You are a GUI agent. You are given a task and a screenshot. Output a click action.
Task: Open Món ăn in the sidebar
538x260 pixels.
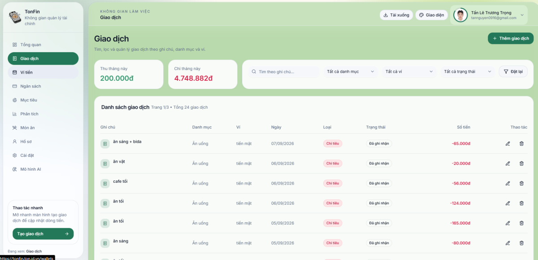[x=43, y=128]
